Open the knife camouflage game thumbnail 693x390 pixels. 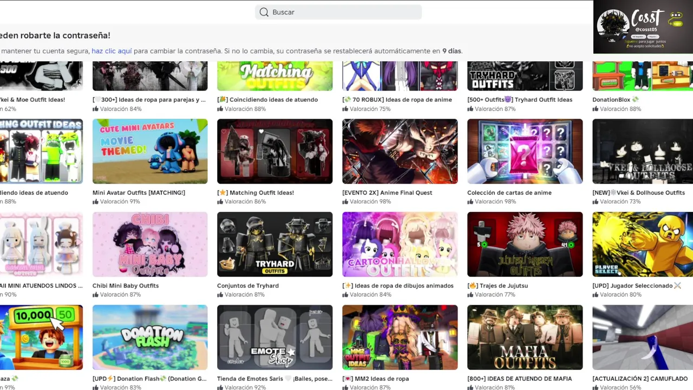point(643,337)
